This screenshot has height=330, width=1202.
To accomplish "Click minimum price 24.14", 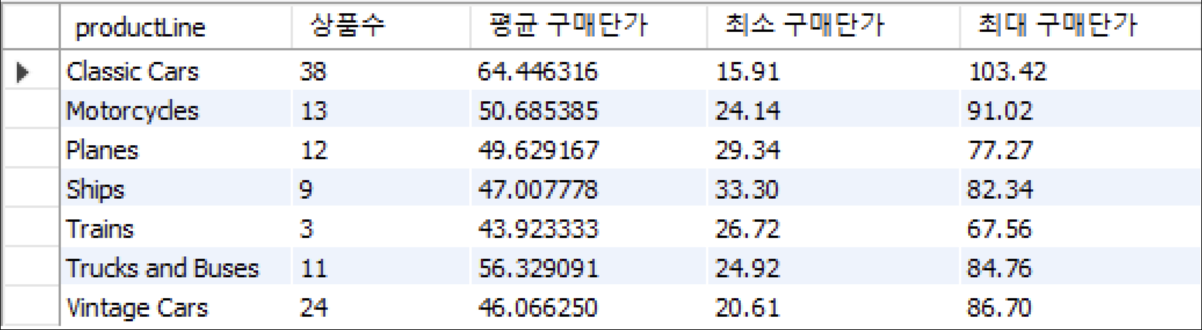I will pyautogui.click(x=834, y=110).
